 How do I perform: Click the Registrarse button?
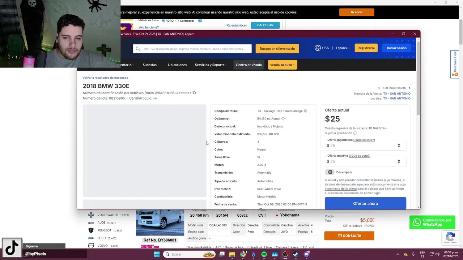(x=366, y=48)
